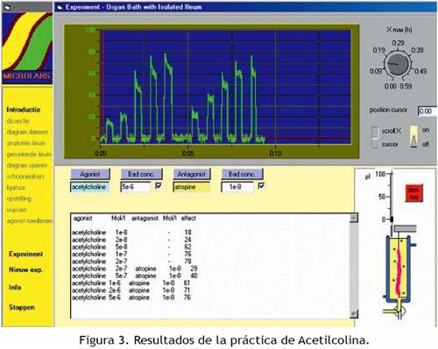438x349 pixels.
Task: Click the red 'dien toe' administer button
Action: tap(413, 193)
